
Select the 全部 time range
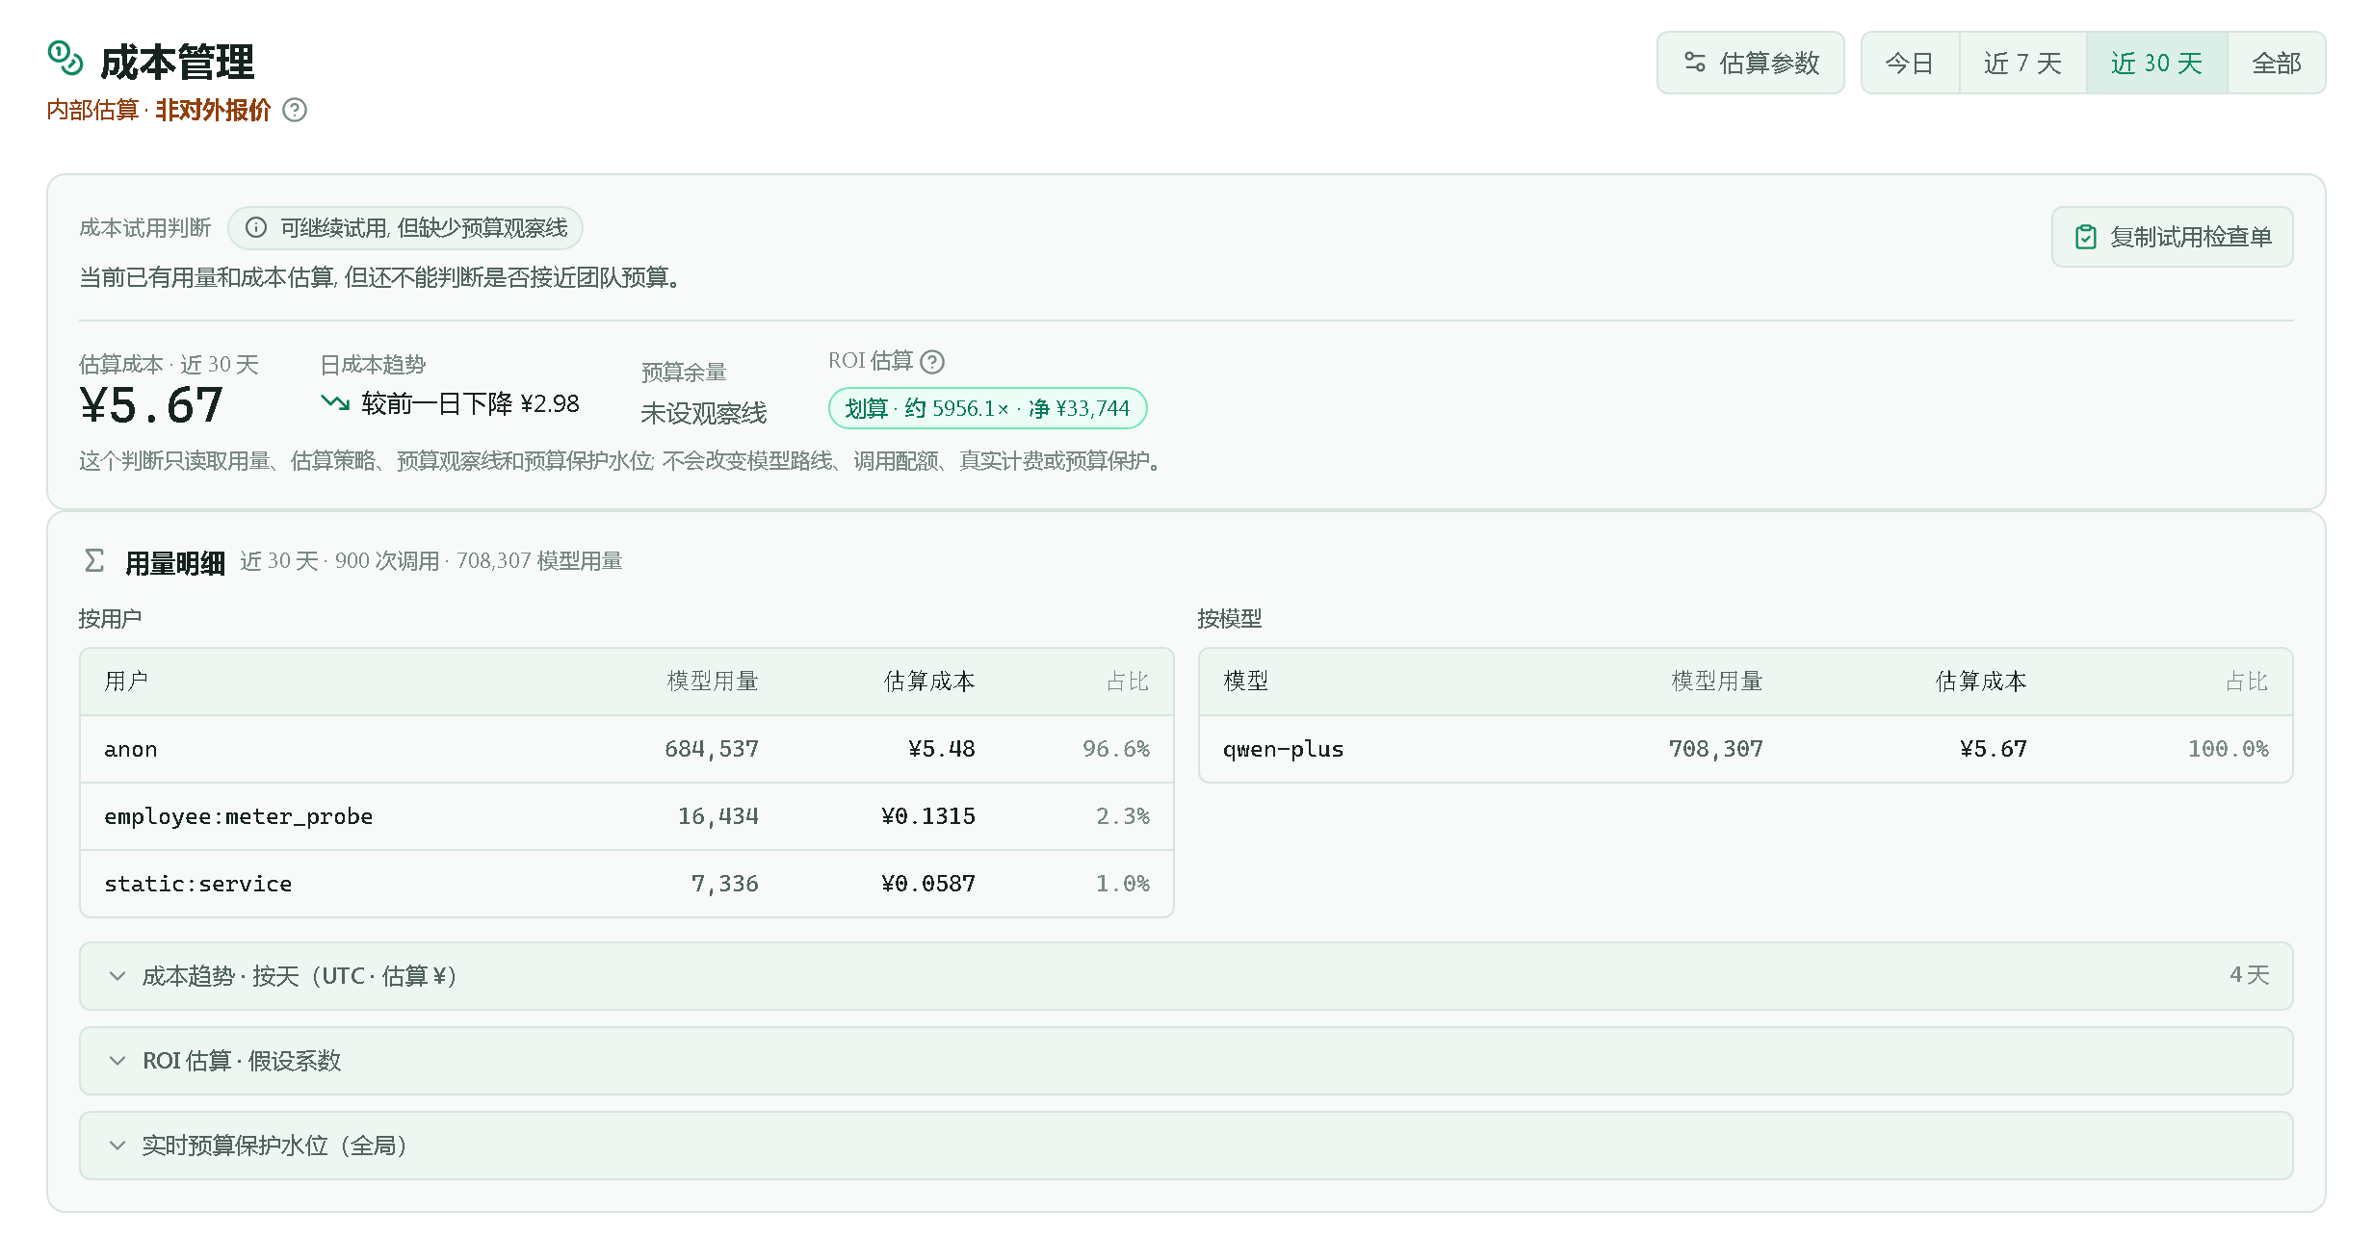2276,63
